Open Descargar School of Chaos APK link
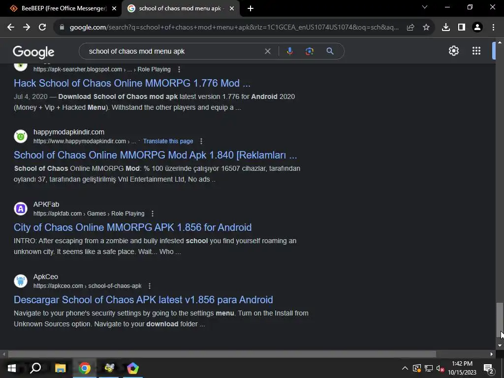504x378 pixels. point(143,300)
